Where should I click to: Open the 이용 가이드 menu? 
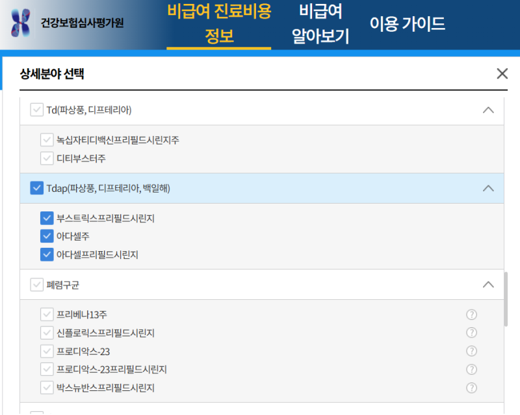coord(408,24)
